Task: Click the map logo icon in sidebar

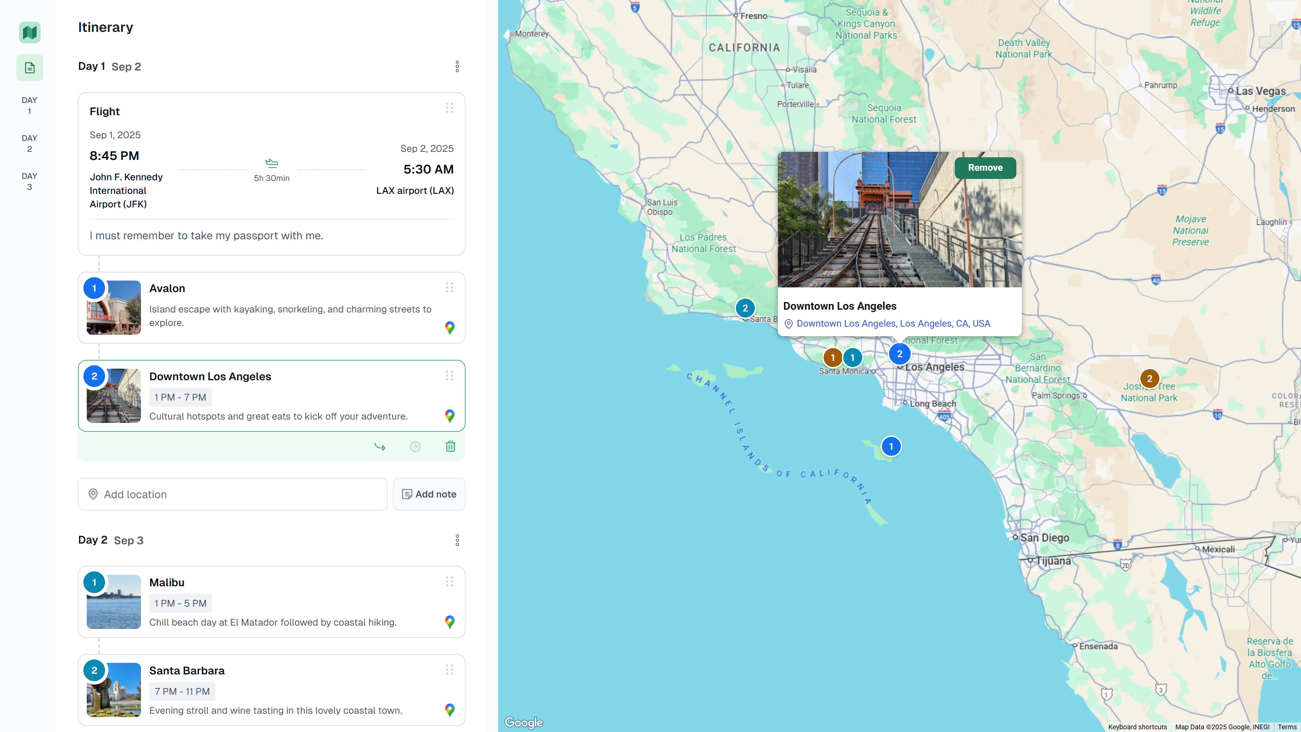Action: 30,32
